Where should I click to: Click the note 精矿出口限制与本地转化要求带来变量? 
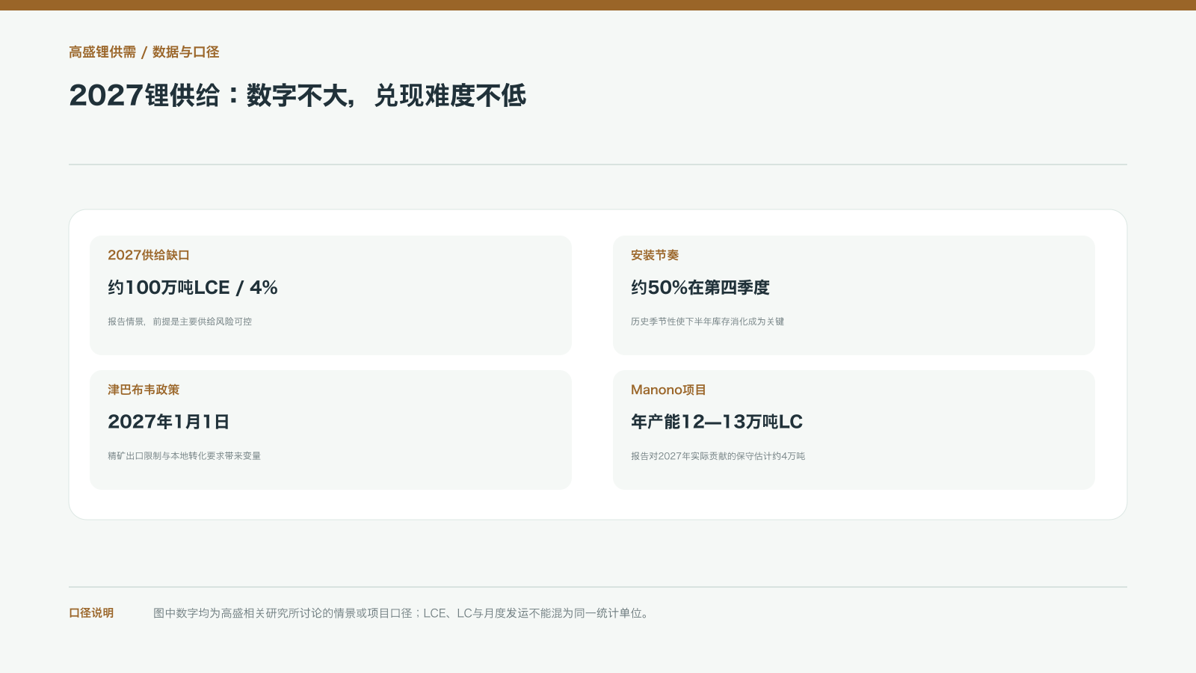click(185, 456)
